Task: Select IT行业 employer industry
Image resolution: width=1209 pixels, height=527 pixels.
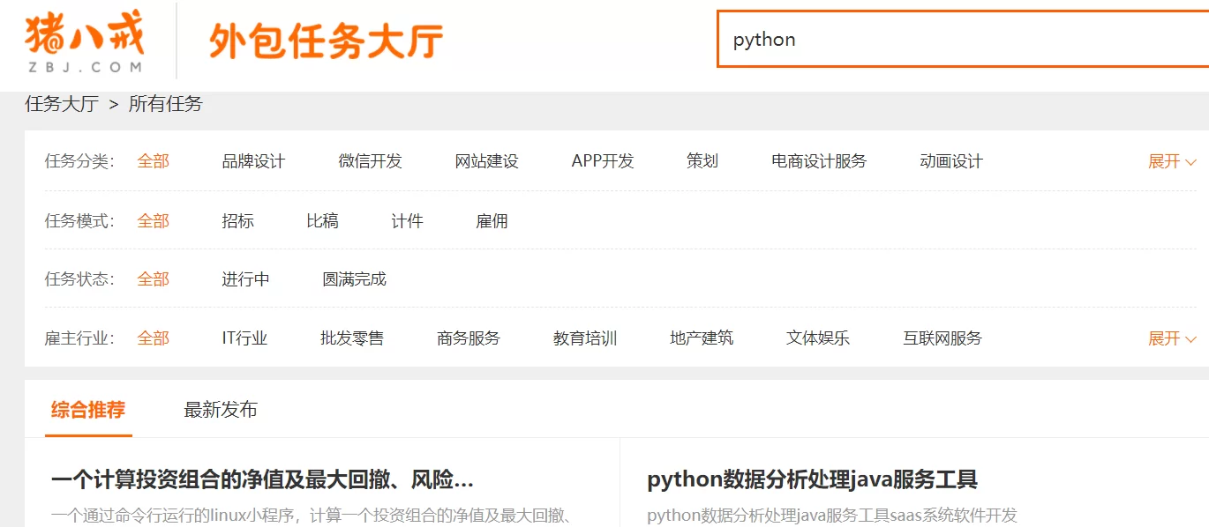Action: [x=244, y=338]
